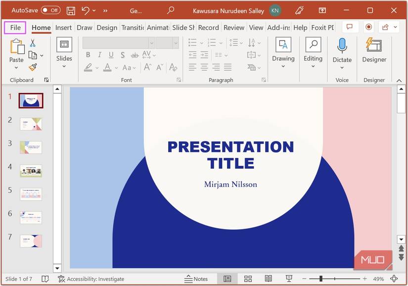Open the File menu

(14, 28)
